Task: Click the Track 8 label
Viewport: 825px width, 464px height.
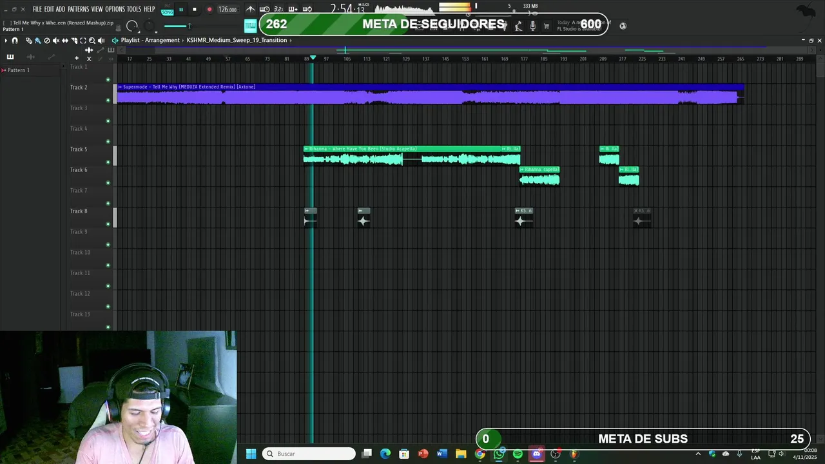Action: pos(79,211)
